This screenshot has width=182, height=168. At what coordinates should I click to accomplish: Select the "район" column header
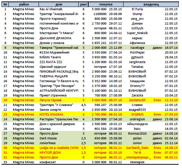pos(24,4)
